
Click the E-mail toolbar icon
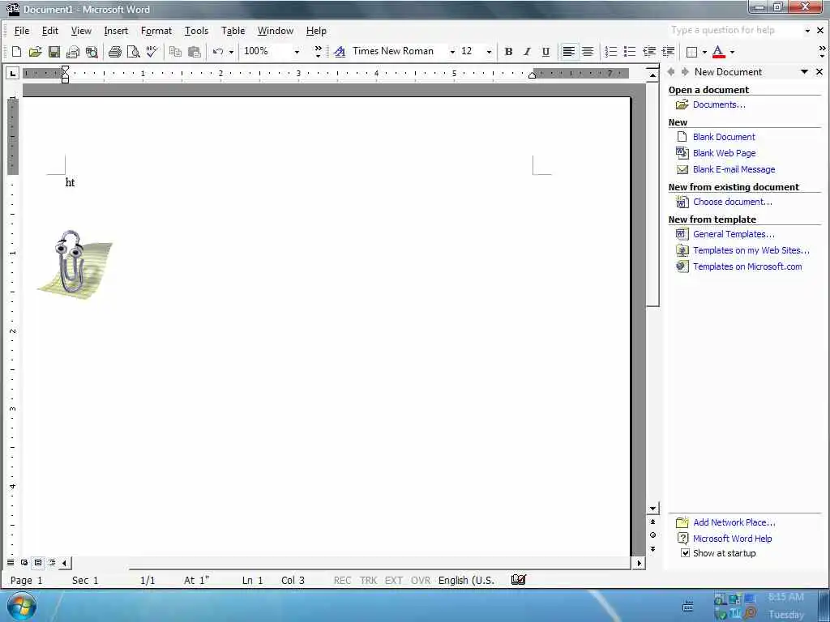[73, 51]
